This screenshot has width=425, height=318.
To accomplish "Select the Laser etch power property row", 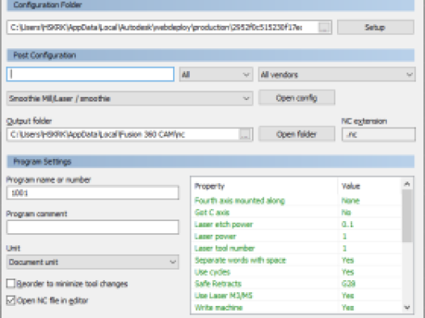I will coord(297,224).
